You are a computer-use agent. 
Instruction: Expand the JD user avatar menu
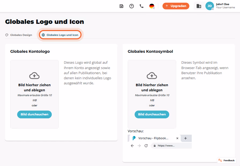tap(209, 6)
